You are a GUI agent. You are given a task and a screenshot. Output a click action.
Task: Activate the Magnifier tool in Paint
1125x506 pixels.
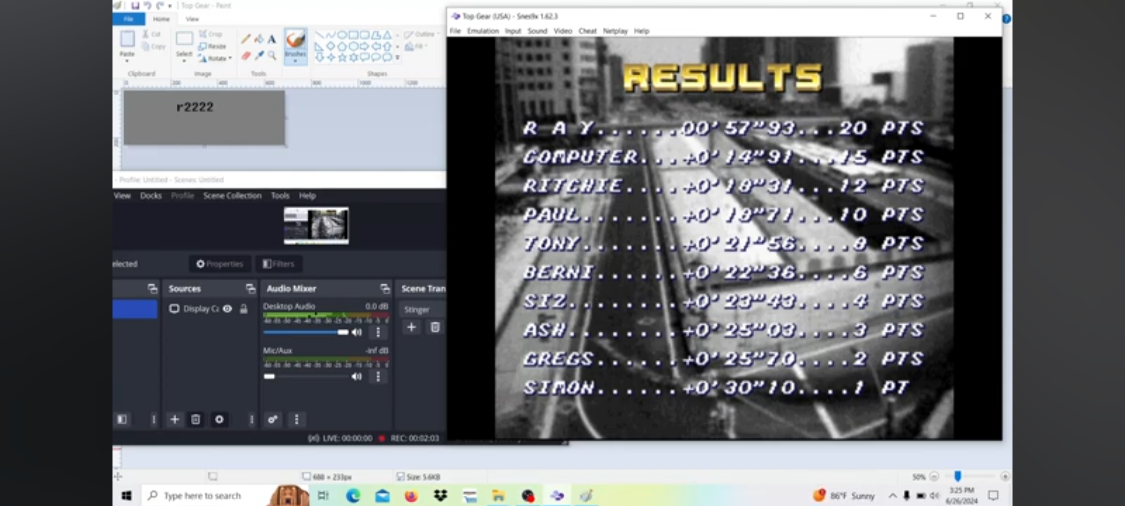tap(272, 56)
